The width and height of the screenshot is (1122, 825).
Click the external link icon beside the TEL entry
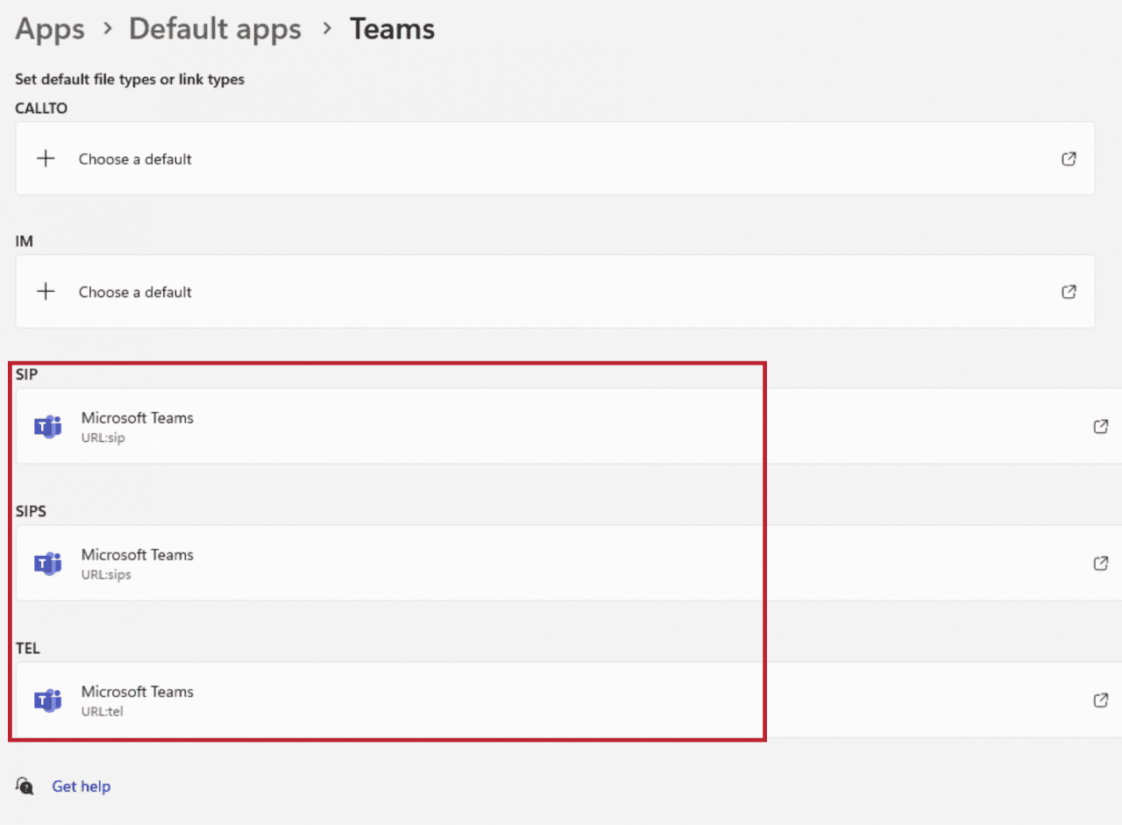point(1100,701)
